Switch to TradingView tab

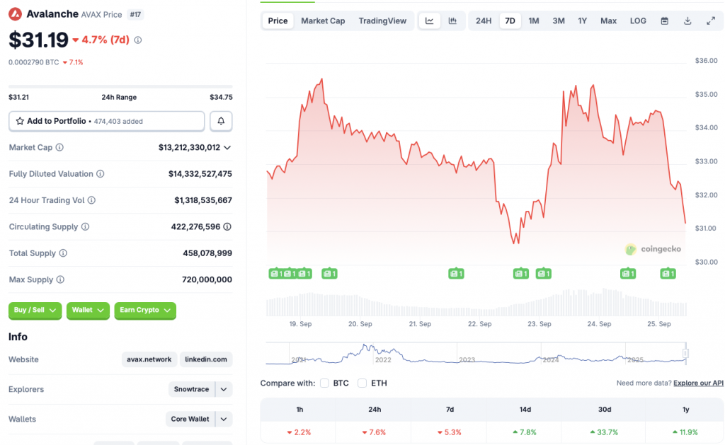point(382,21)
